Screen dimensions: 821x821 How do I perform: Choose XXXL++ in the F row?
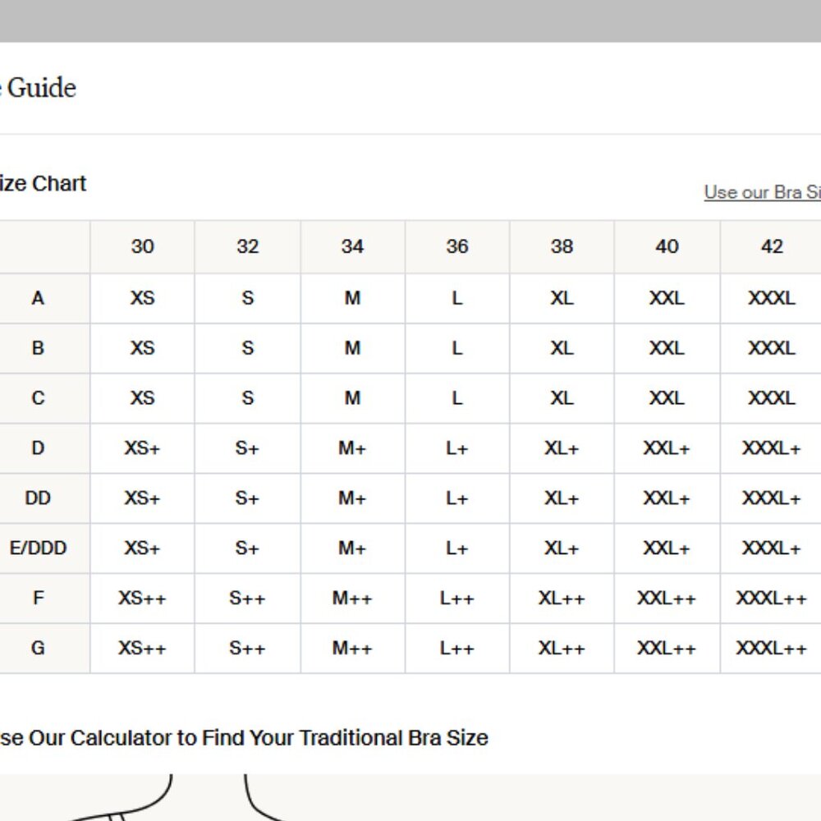pos(772,599)
